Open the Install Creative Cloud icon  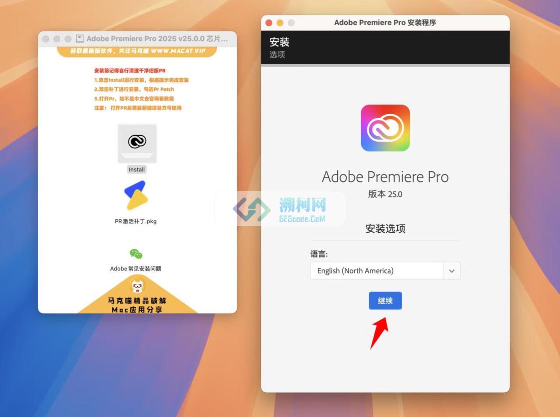click(x=137, y=143)
